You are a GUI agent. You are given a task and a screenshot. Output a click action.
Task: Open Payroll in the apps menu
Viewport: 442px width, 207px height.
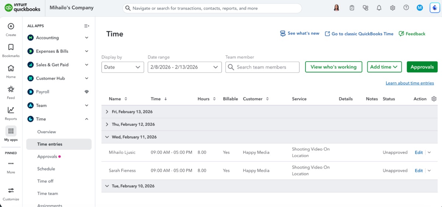(x=42, y=92)
